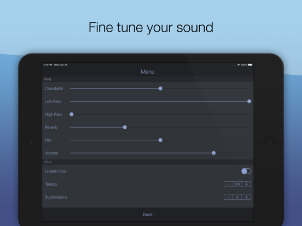Increase Tempo with the plus button

(246, 184)
